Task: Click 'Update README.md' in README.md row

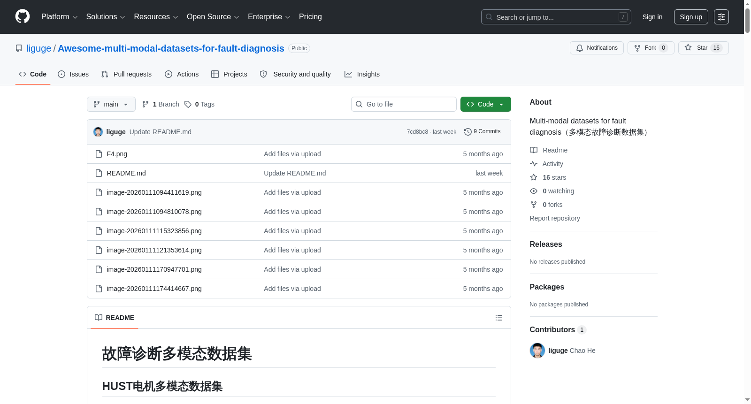Action: pos(295,173)
